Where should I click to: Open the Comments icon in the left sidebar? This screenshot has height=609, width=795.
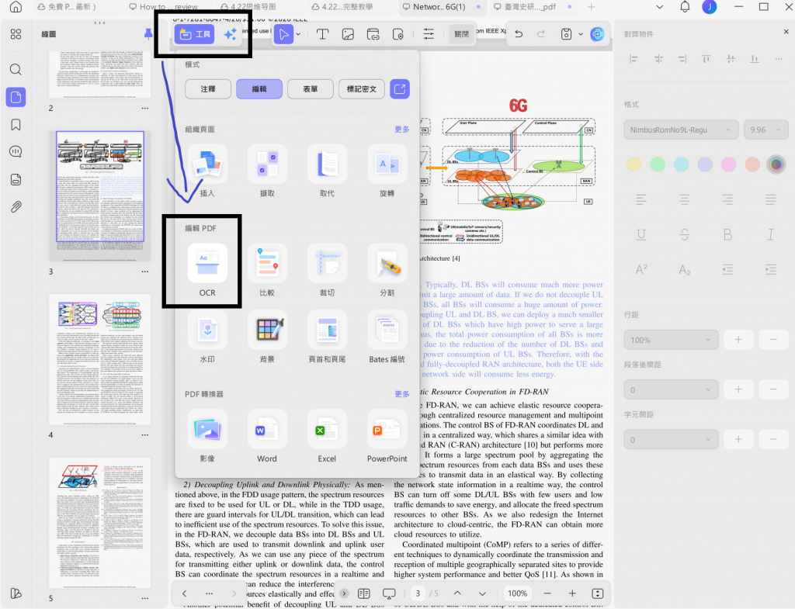tap(16, 151)
